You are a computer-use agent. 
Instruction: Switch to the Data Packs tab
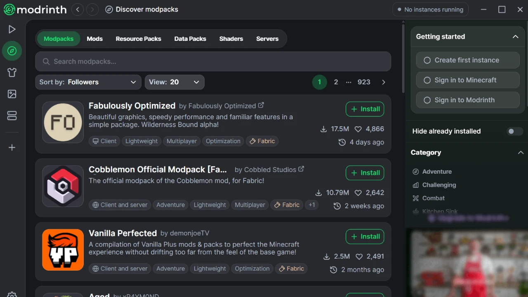click(x=190, y=39)
